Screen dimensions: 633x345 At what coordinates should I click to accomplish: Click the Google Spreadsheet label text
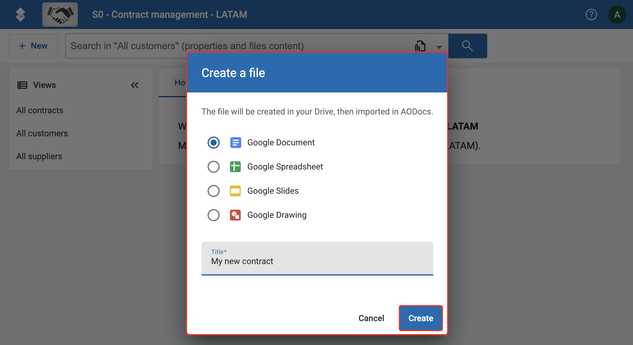[285, 167]
